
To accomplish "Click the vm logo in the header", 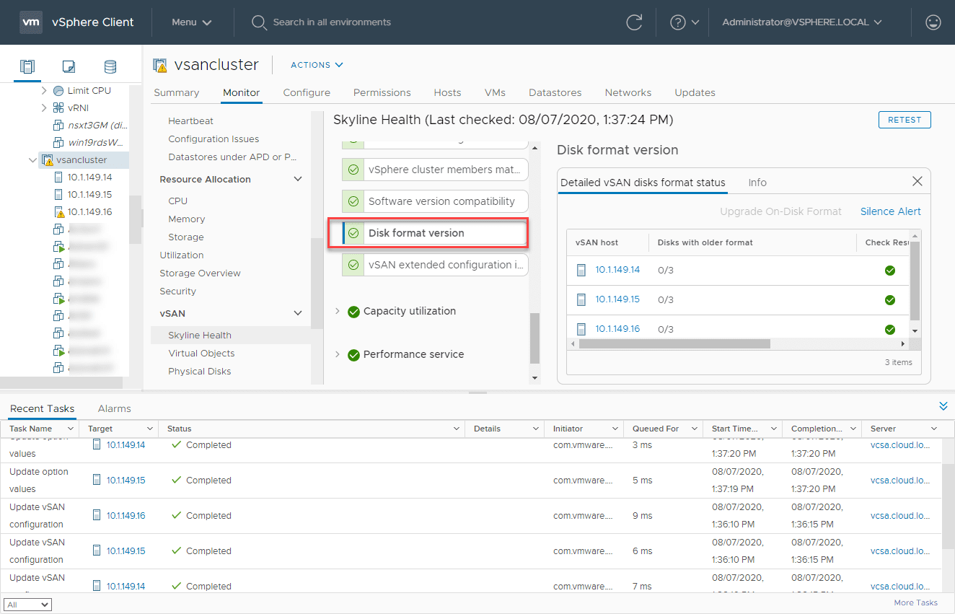I will [x=30, y=22].
